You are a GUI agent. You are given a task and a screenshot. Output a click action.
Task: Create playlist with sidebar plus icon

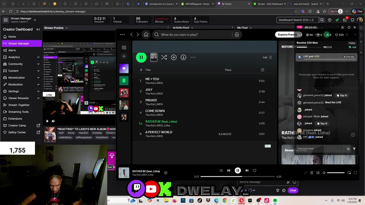tap(124, 56)
